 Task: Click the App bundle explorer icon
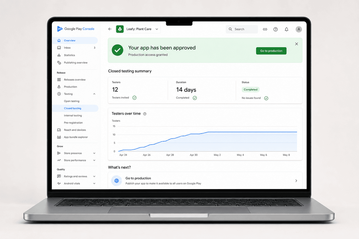(59, 137)
